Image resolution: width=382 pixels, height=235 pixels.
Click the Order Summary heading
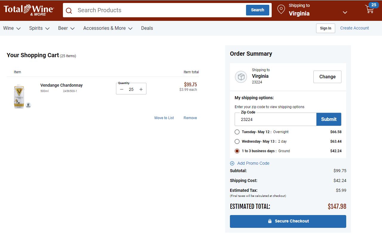click(x=251, y=54)
